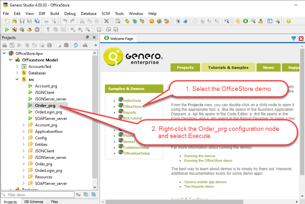Screen dimensions: 305x204
Task: Open the Running the OfficeStore demo link
Action: [208, 160]
